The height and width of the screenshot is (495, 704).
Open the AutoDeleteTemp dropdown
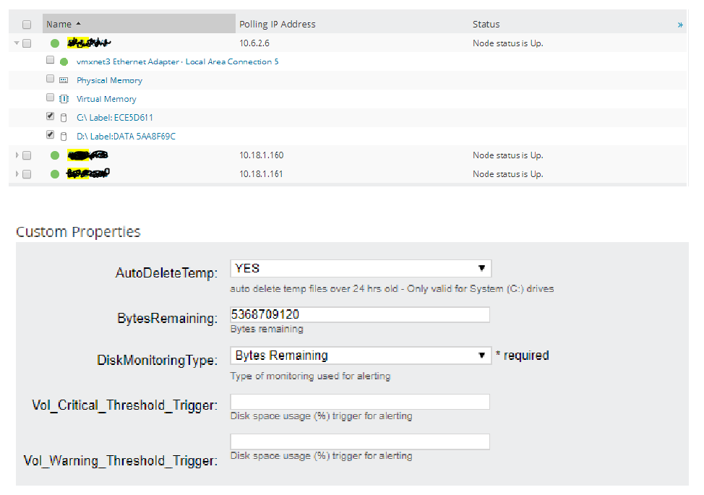[361, 268]
